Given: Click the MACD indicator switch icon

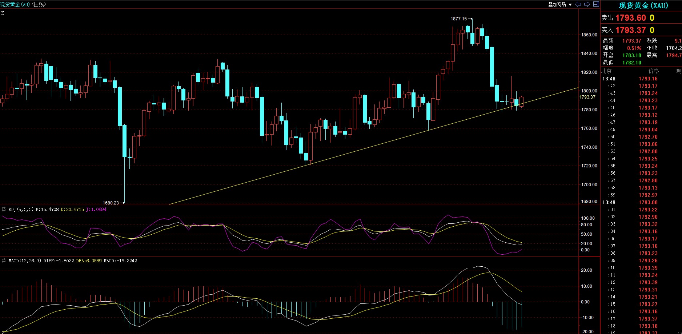Looking at the screenshot, I should 4,261.
